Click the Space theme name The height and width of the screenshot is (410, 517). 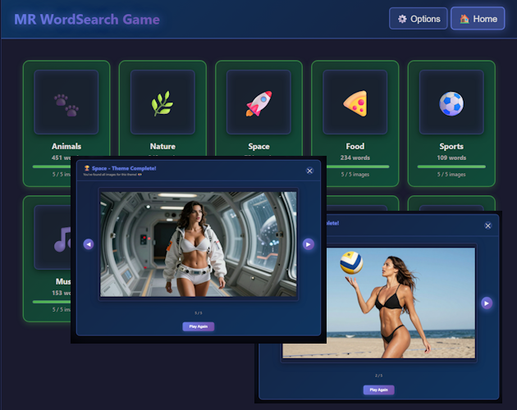[x=258, y=146]
